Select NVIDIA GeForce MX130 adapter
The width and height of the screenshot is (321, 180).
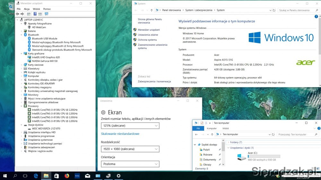(45, 61)
